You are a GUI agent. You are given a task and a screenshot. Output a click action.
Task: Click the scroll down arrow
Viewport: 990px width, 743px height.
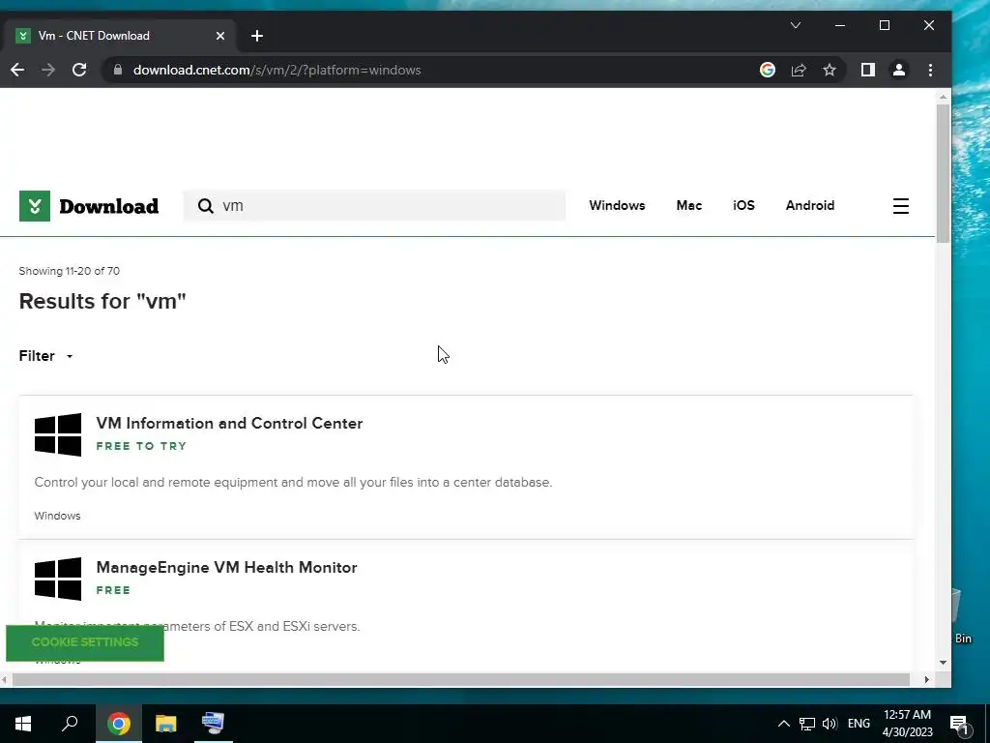pos(943,663)
